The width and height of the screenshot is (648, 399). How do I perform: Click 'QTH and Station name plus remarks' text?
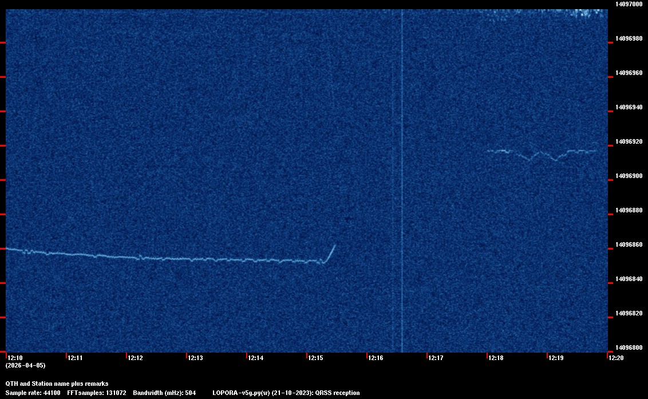tap(57, 384)
